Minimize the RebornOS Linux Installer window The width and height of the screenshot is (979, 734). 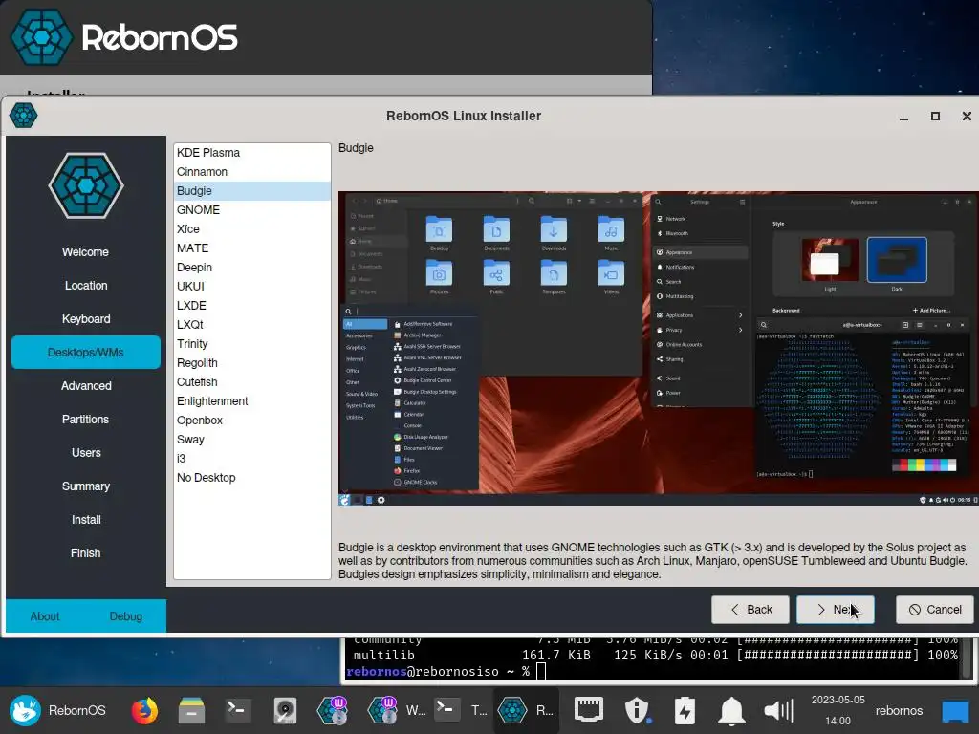click(903, 116)
